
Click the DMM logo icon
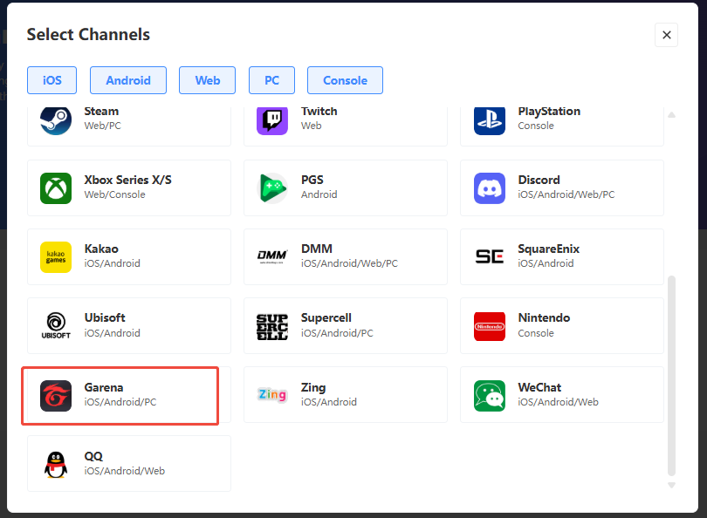(272, 257)
